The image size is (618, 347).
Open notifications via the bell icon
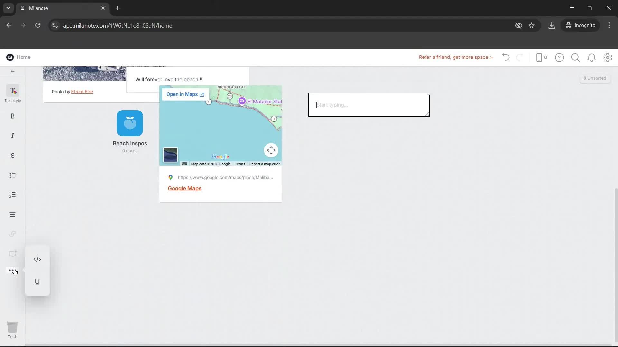(592, 57)
